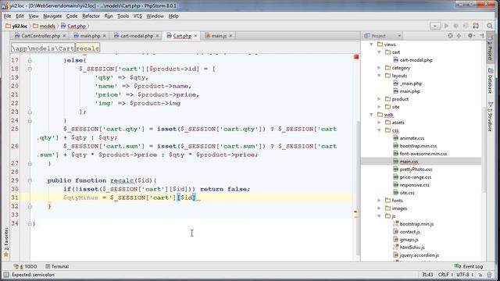This screenshot has height=281, width=500.
Task: Change file encoding UTF-8 in status bar
Action: pos(465,275)
